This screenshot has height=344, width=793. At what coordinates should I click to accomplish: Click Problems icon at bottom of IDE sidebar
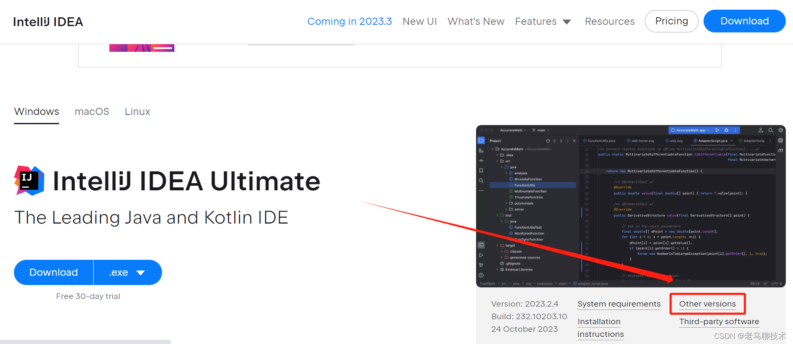(x=481, y=275)
